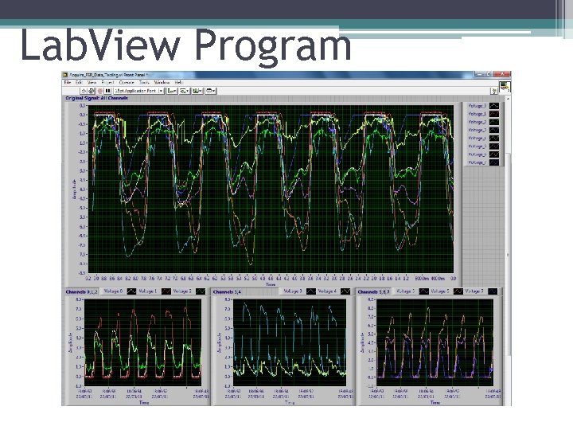The width and height of the screenshot is (573, 430).
Task: Click the Voltage_2 plot swatch in the main legend
Action: point(494,122)
